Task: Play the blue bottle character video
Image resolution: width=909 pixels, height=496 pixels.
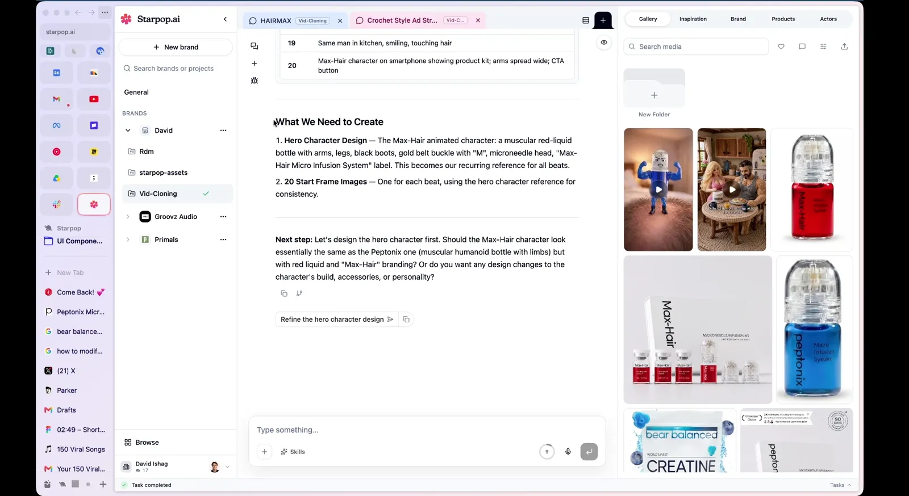Action: 658,190
